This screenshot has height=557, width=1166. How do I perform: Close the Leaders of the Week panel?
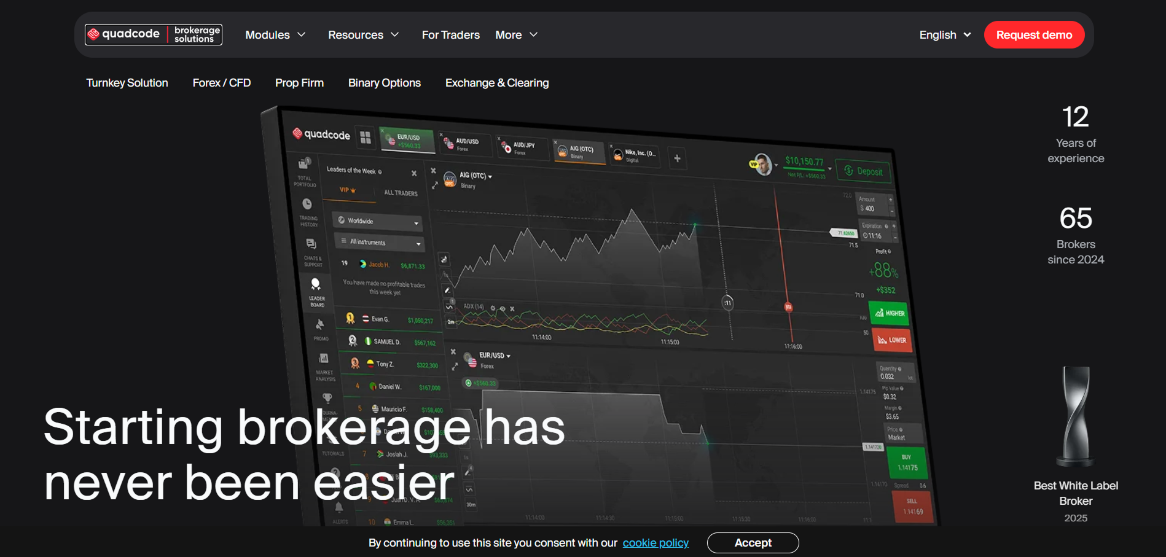click(414, 174)
